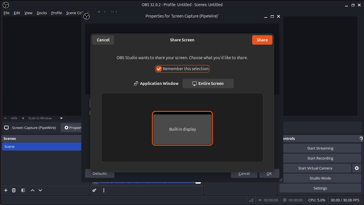
Task: Click the add scene plus icon
Action: click(6, 190)
